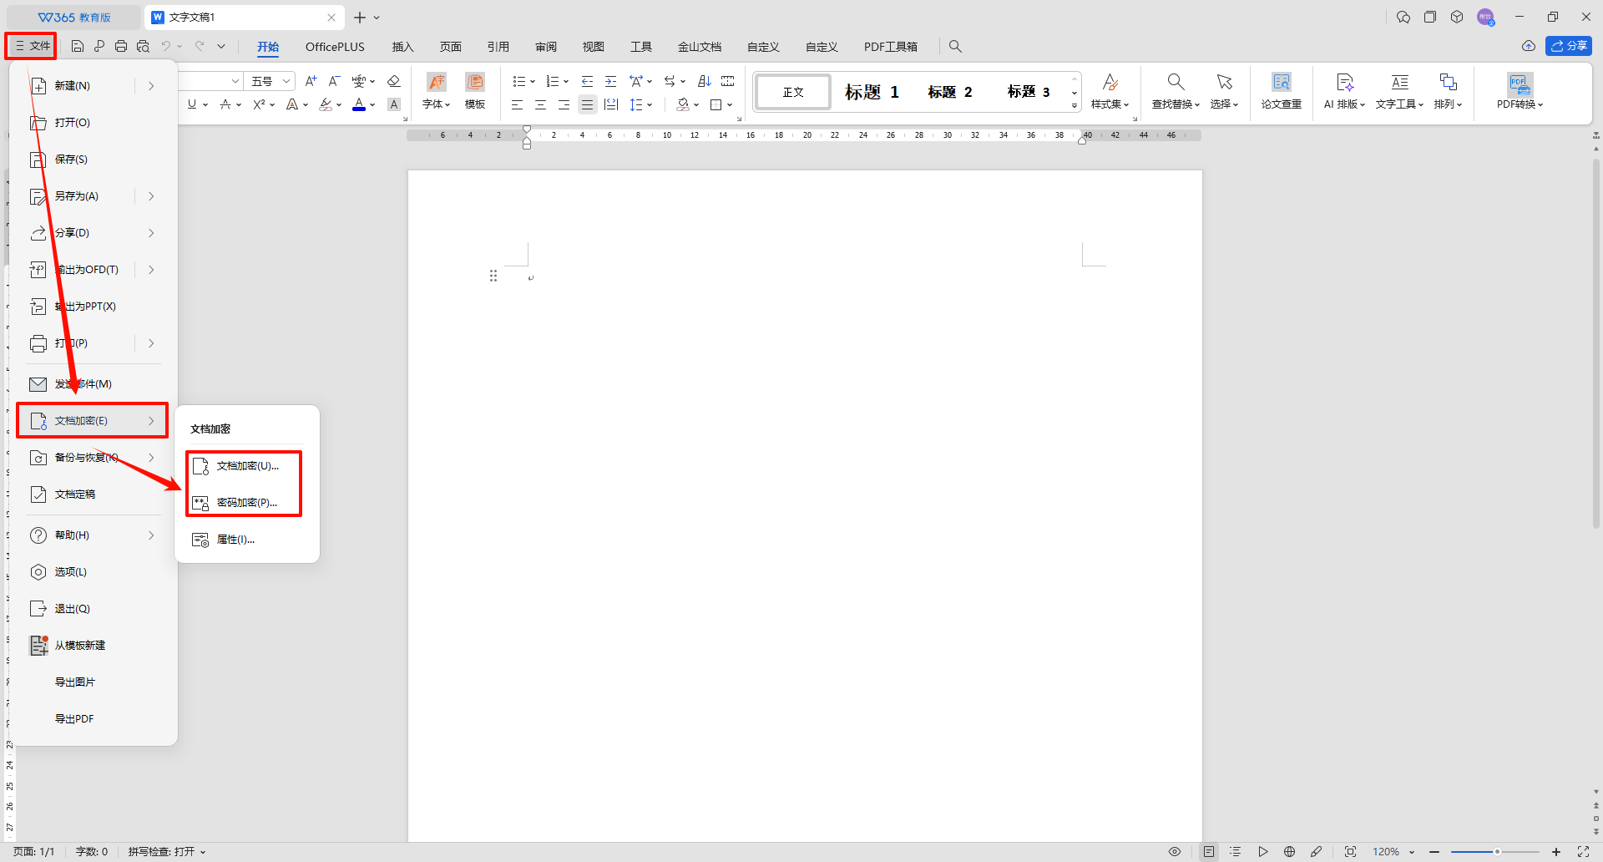Viewport: 1603px width, 862px height.
Task: Click the blue 分享 button
Action: 1568,46
